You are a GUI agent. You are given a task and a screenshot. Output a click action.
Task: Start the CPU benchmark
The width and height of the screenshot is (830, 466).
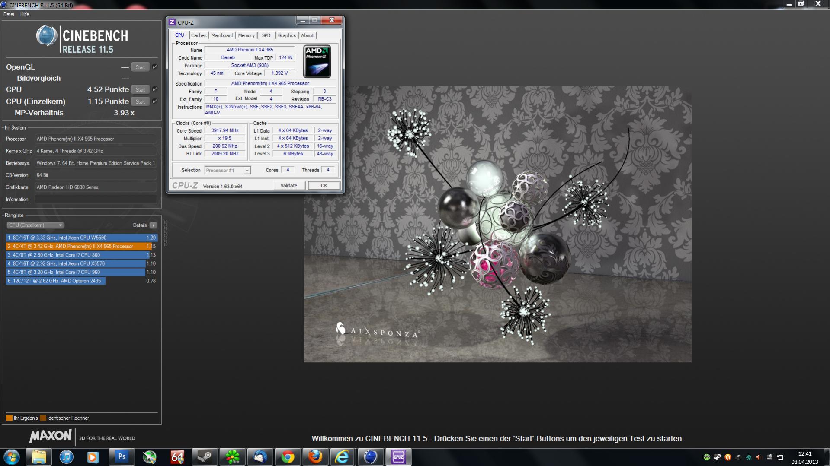(140, 89)
